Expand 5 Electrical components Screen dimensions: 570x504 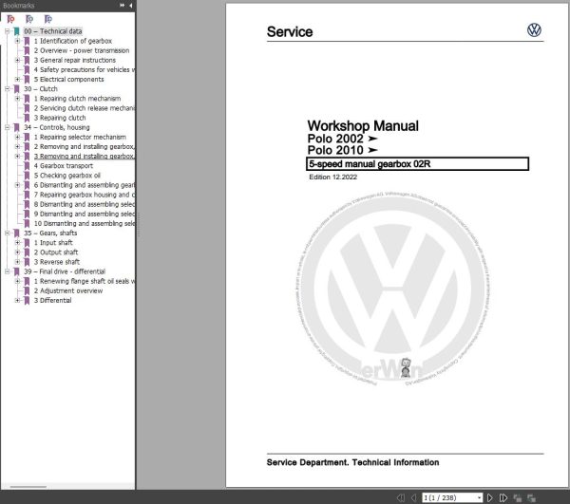click(x=17, y=79)
